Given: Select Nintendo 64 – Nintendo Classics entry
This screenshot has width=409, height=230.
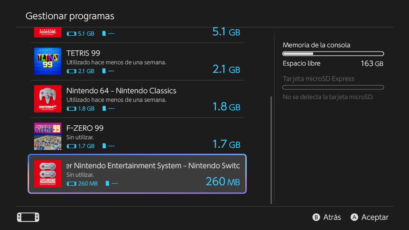Looking at the screenshot, I should [x=121, y=91].
